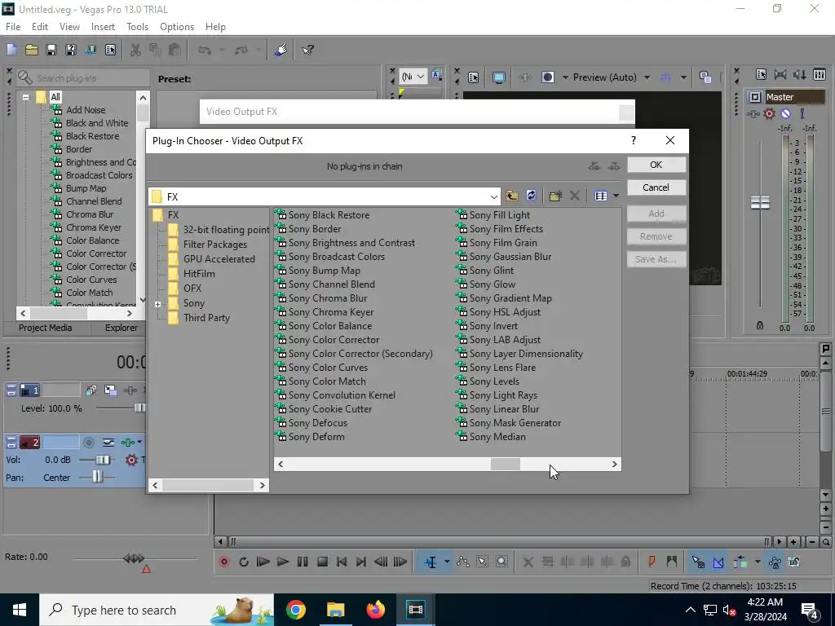The width and height of the screenshot is (835, 626).
Task: Open the FX folder path dropdown
Action: [x=493, y=196]
